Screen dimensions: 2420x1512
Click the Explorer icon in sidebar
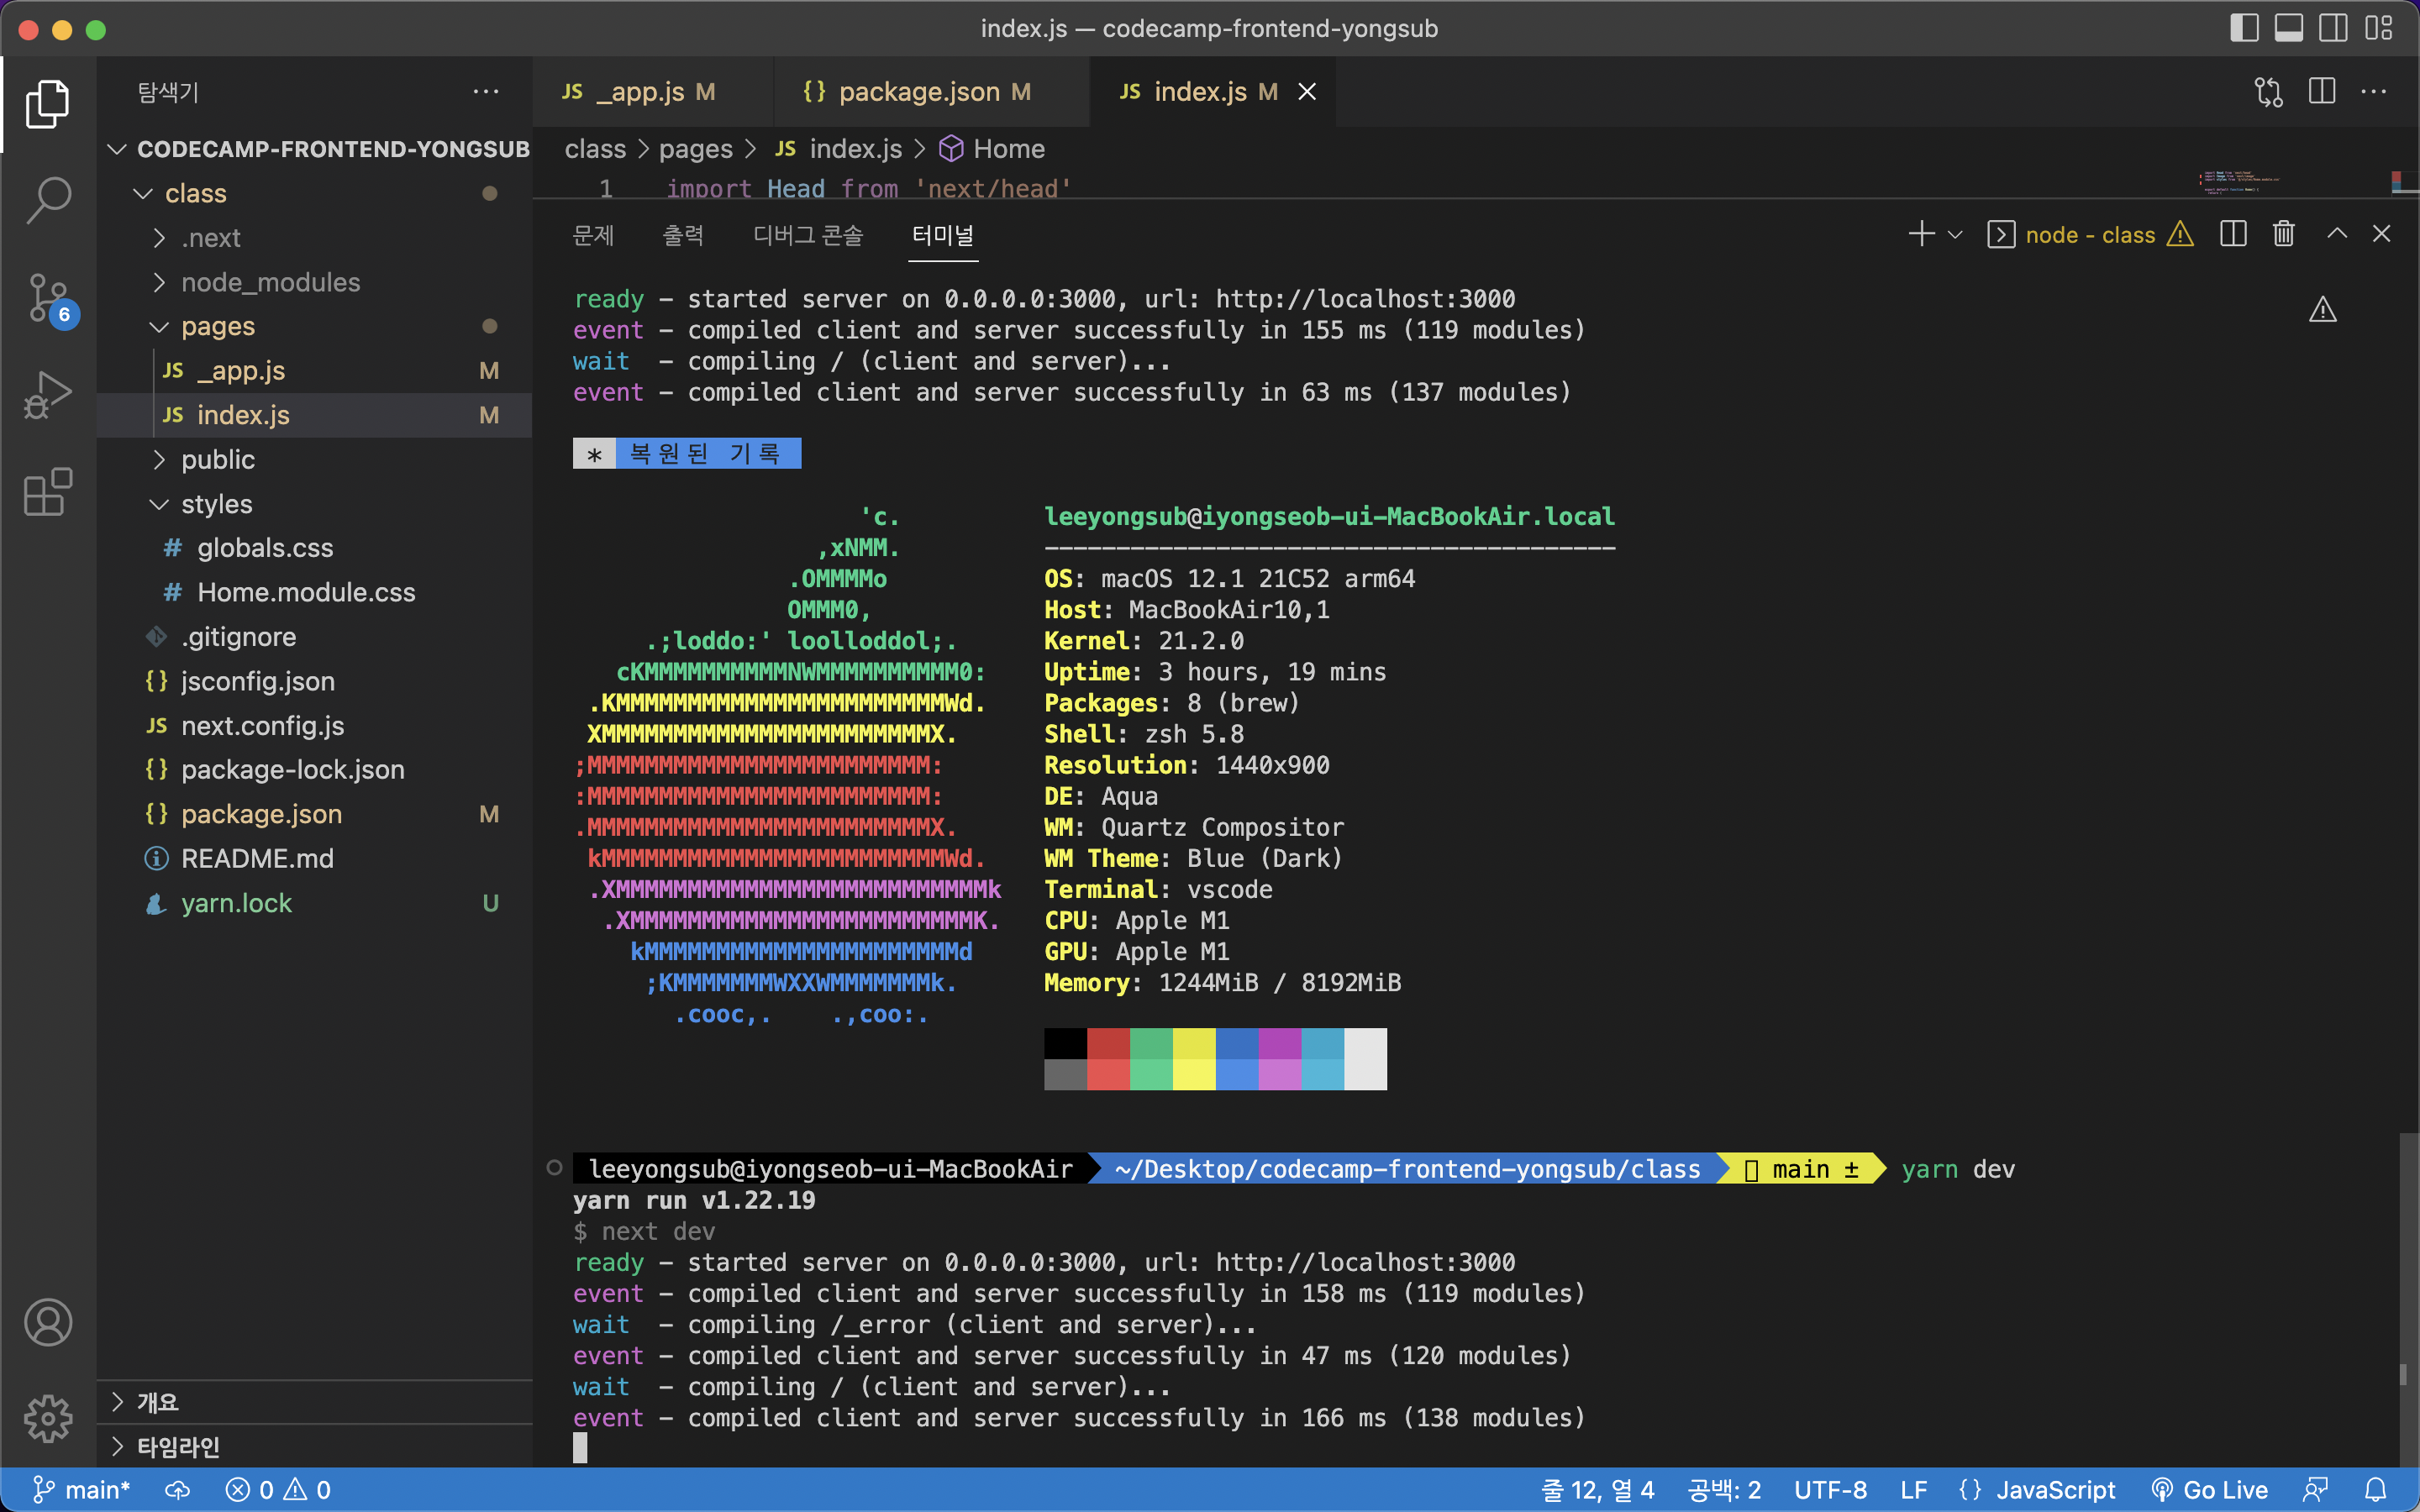(x=47, y=101)
